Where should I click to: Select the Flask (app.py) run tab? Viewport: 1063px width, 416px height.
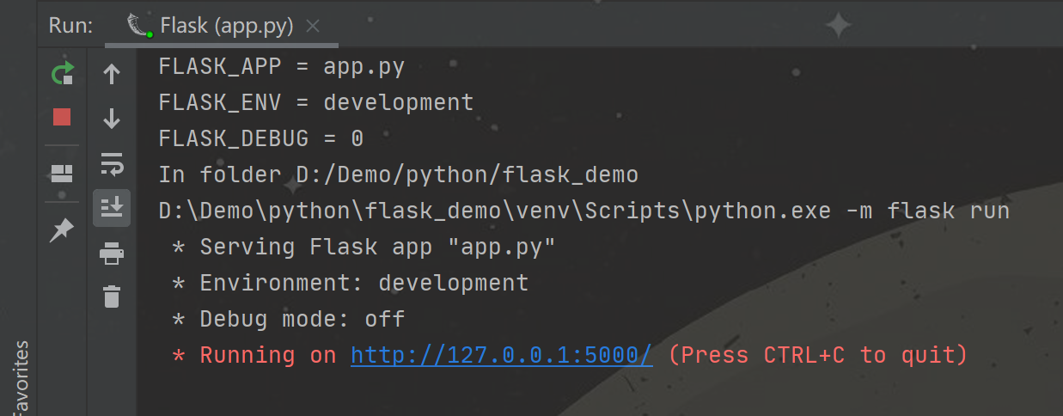click(222, 26)
